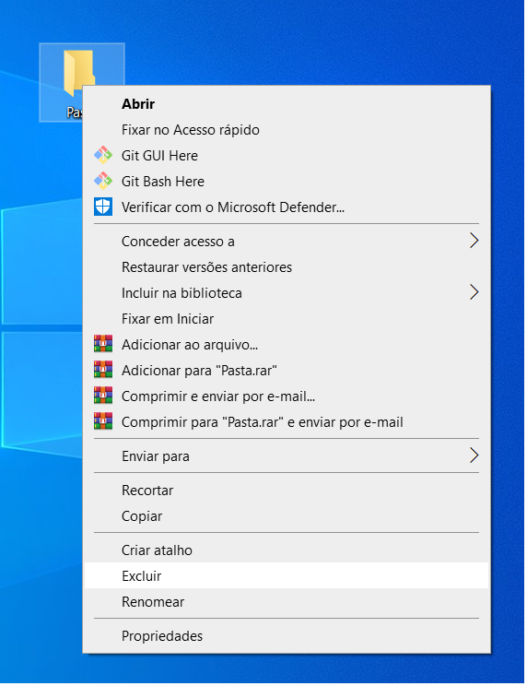Expand the Incluir na biblioteca submenu arrow
This screenshot has width=527, height=686.
(474, 292)
